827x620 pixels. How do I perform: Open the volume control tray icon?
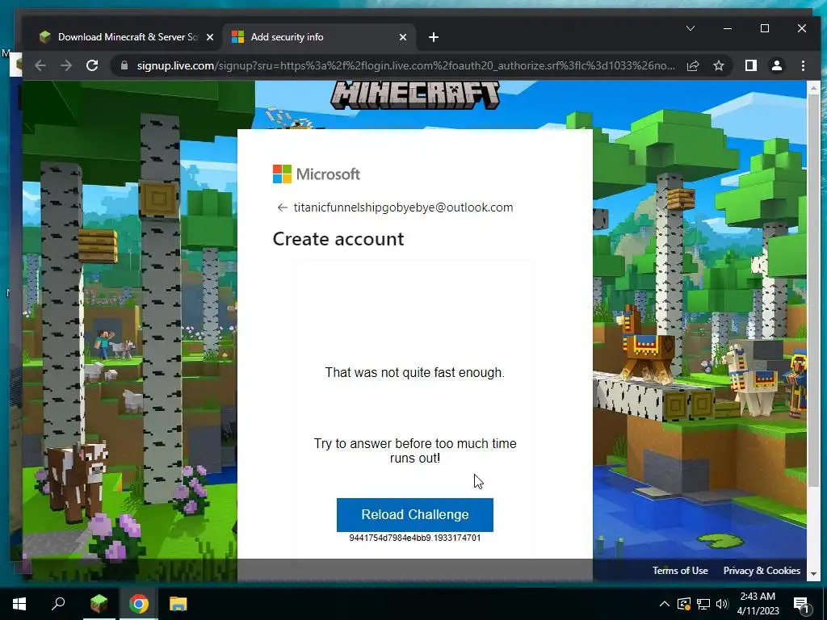click(x=722, y=604)
